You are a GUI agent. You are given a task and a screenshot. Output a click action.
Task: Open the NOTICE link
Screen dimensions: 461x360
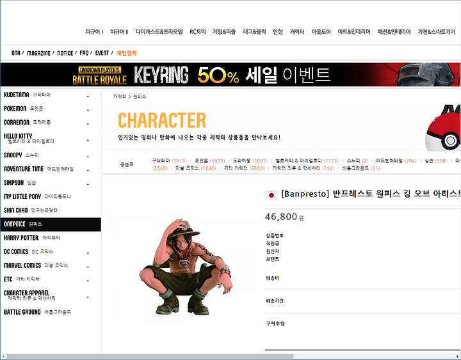(65, 53)
